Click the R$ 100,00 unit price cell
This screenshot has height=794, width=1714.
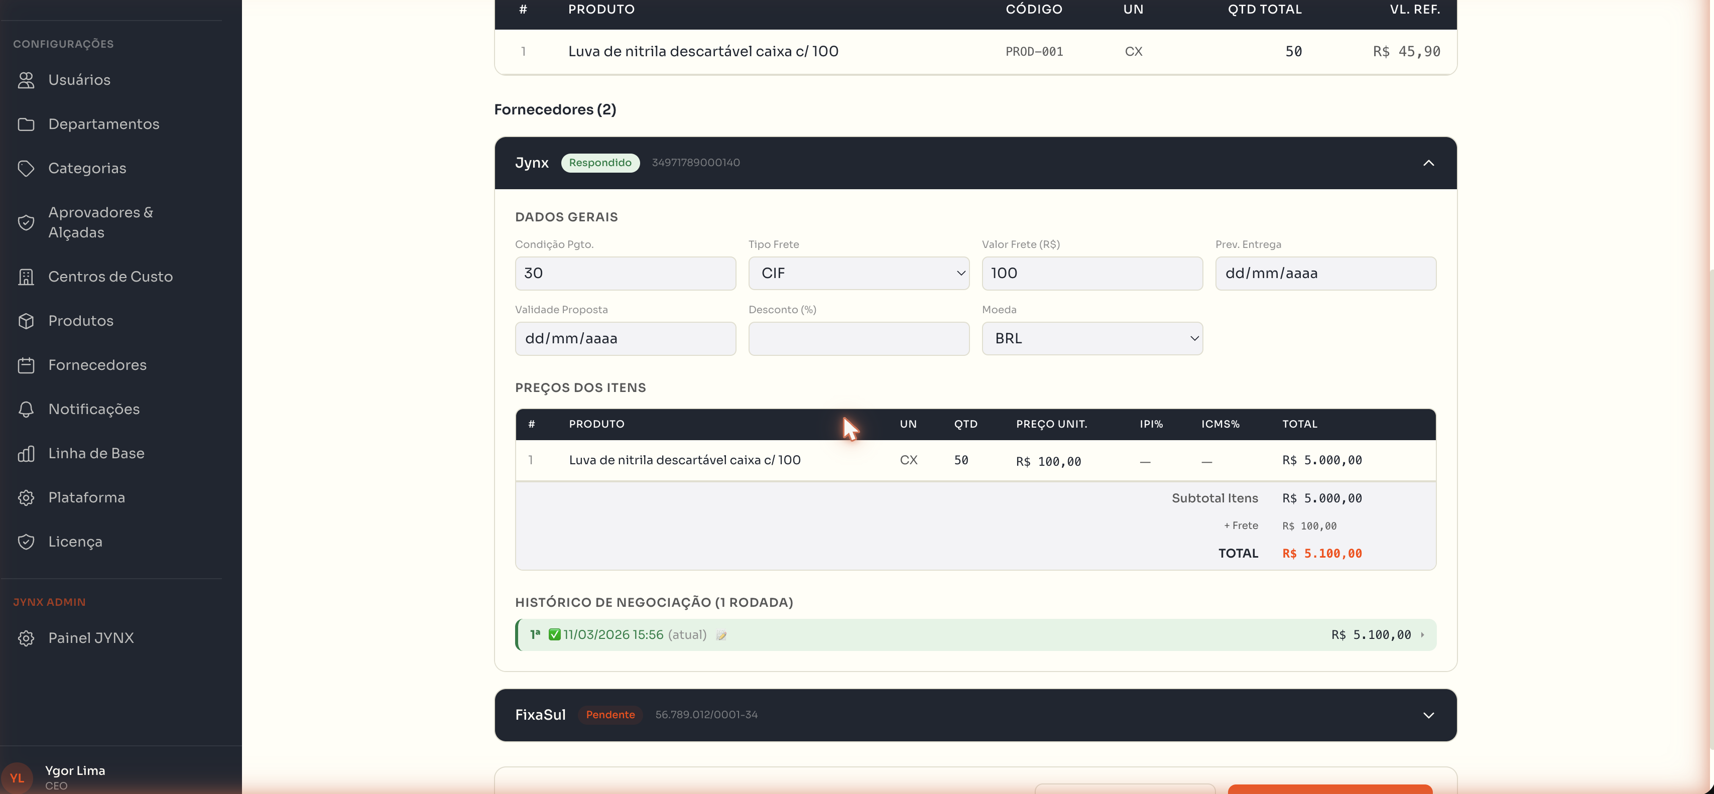click(x=1048, y=462)
